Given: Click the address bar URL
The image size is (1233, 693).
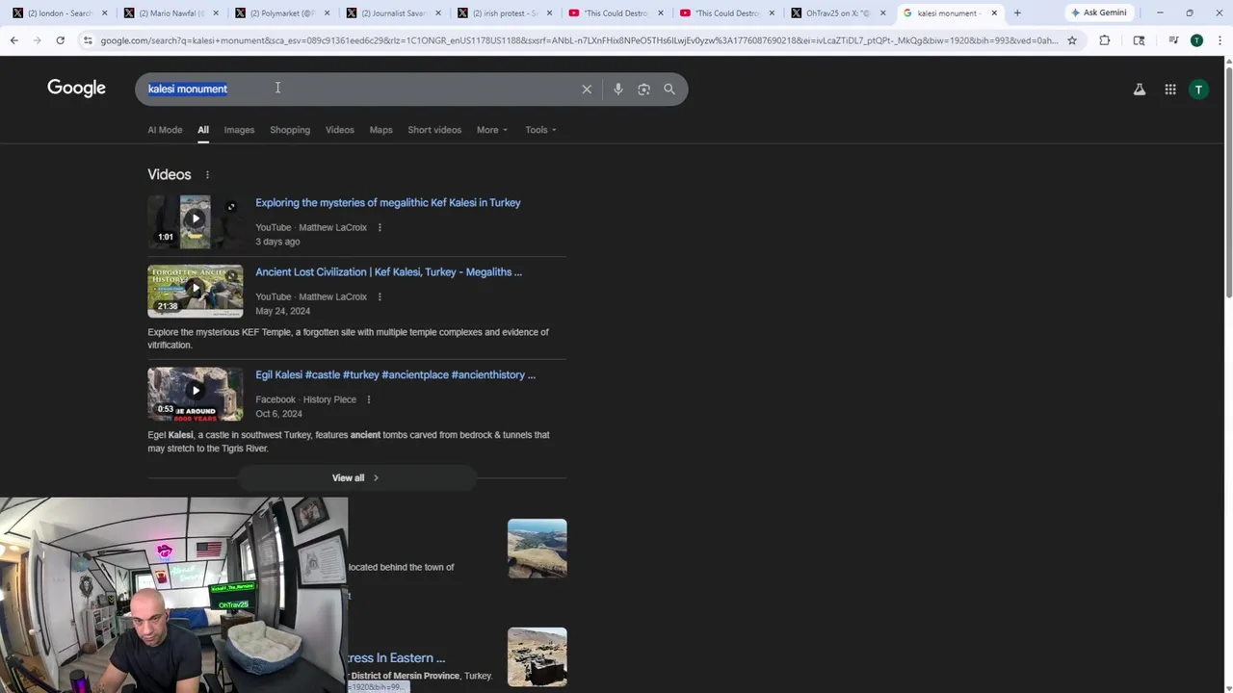Looking at the screenshot, I should coord(578,40).
